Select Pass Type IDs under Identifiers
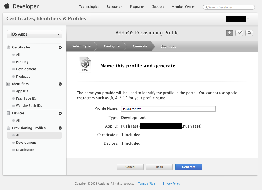This screenshot has height=190, width=262. pyautogui.click(x=26, y=98)
